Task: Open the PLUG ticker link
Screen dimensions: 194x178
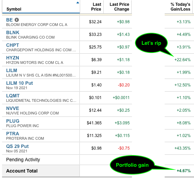Action: (x=13, y=121)
